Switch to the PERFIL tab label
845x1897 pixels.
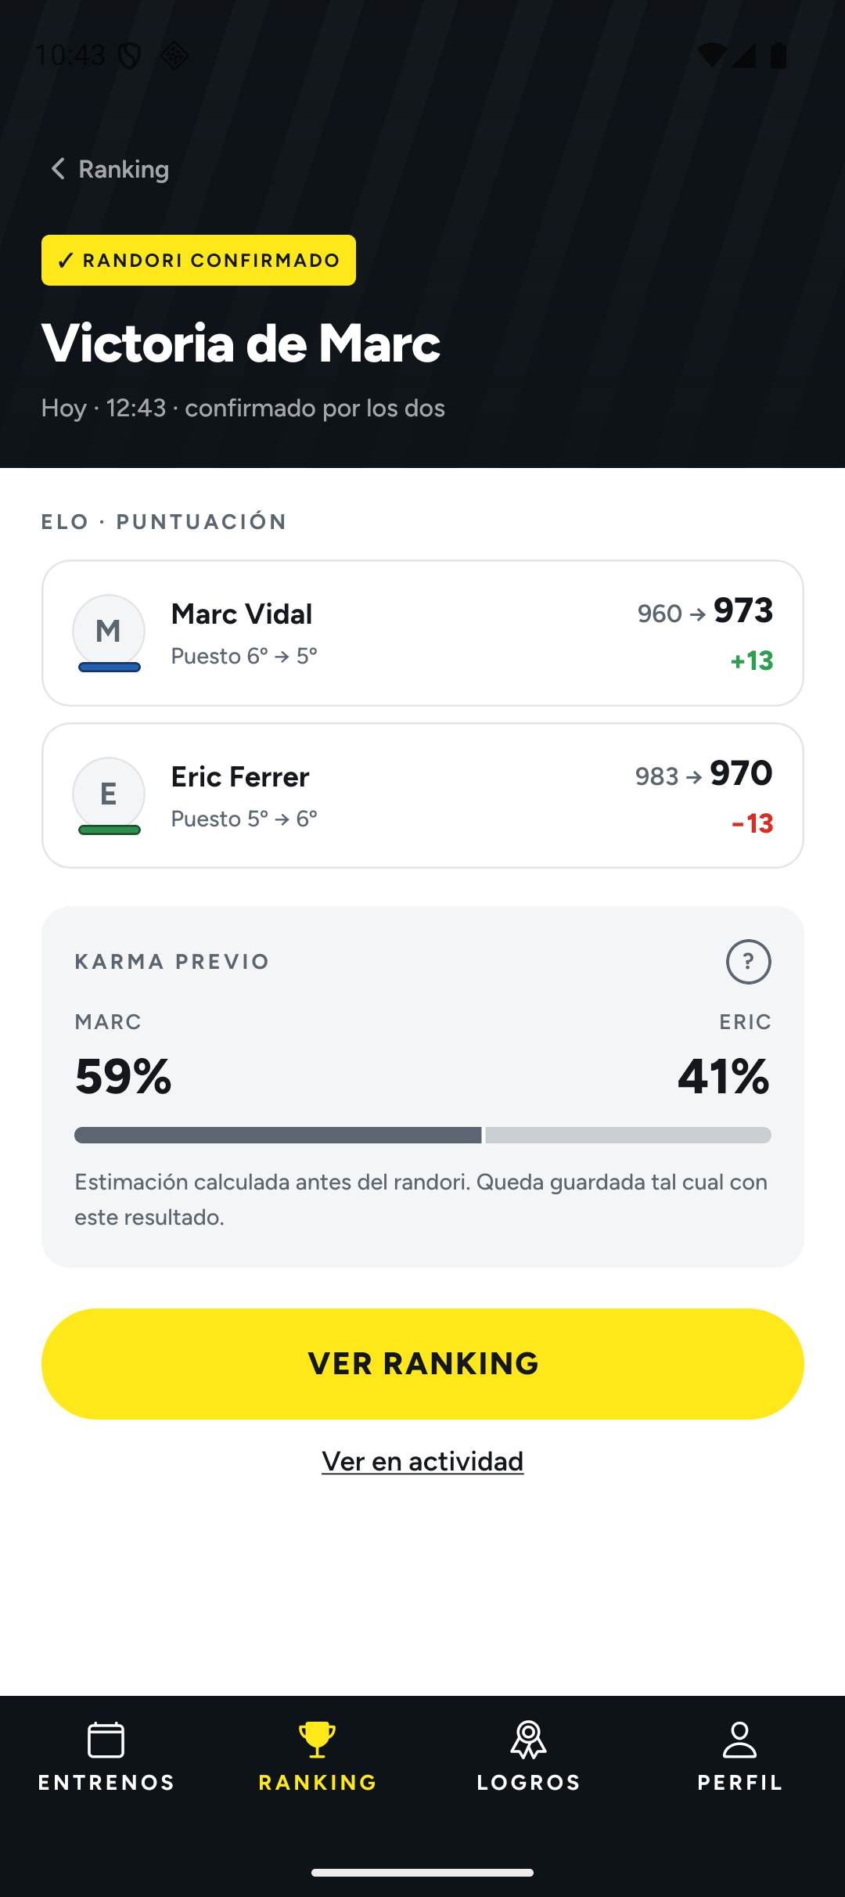coord(740,1783)
